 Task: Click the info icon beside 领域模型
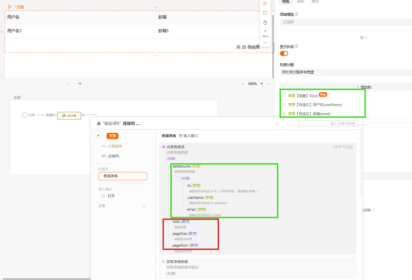296,14
